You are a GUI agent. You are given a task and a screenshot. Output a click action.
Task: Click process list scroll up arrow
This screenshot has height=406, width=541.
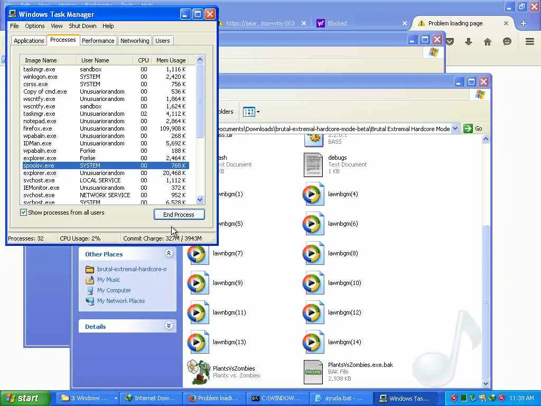[x=200, y=59]
